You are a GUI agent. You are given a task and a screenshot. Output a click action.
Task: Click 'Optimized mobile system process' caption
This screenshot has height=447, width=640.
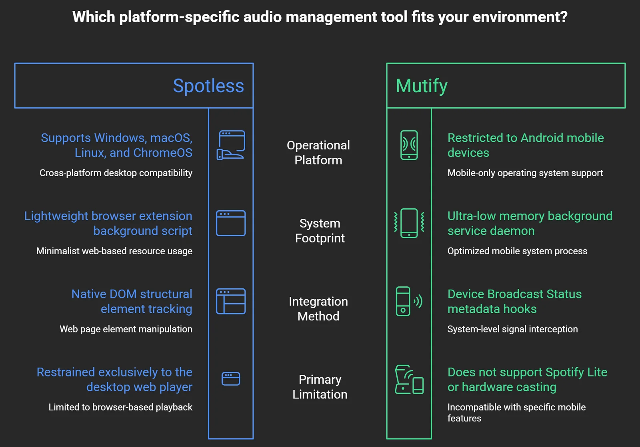pos(517,251)
